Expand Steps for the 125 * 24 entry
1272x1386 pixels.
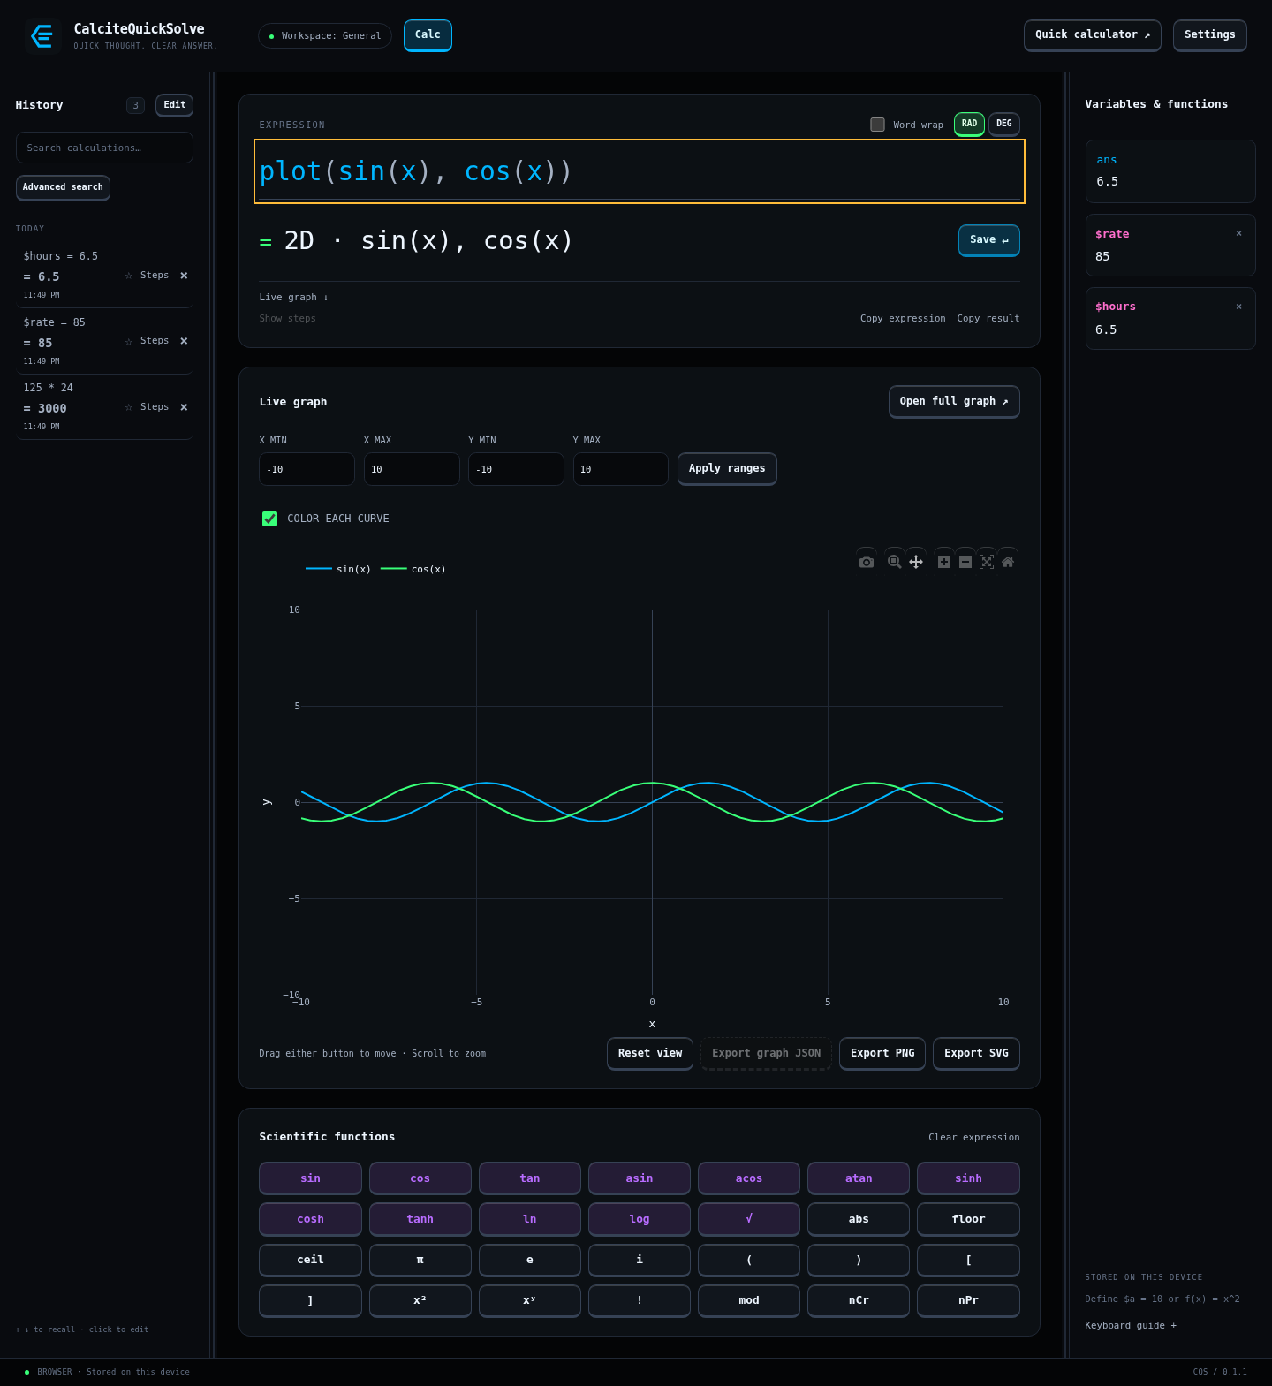(x=155, y=407)
